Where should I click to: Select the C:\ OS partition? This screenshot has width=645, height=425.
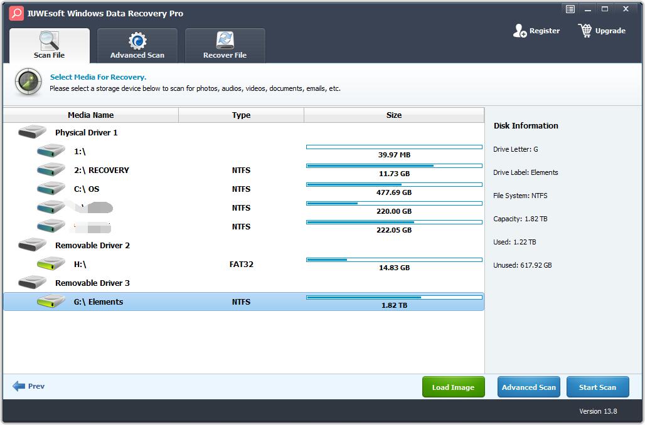tap(243, 189)
